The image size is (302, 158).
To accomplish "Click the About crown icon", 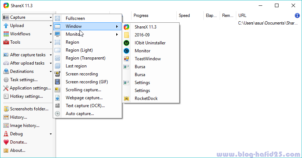I will 6,150.
